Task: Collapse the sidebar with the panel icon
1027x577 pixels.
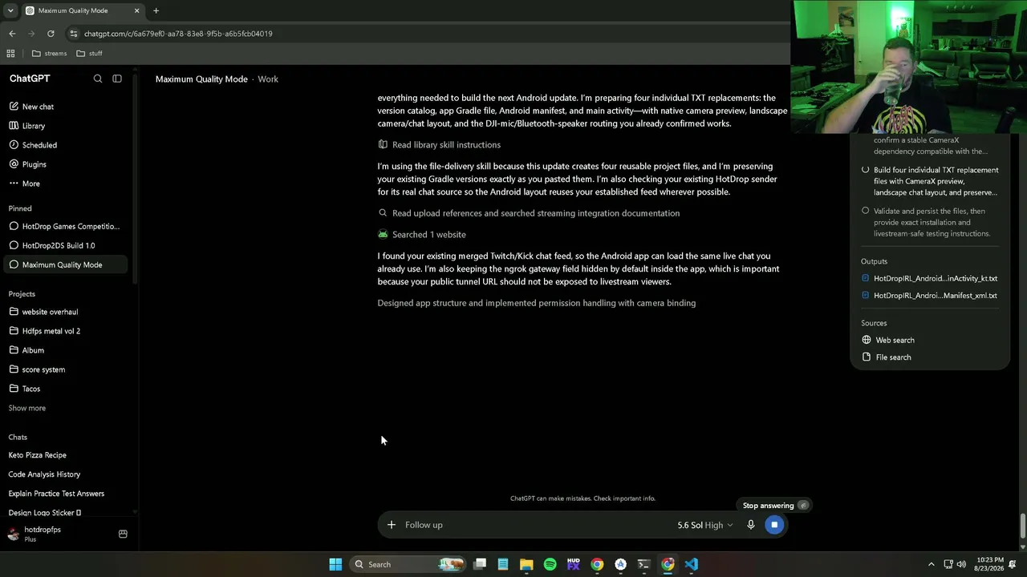Action: coord(117,79)
